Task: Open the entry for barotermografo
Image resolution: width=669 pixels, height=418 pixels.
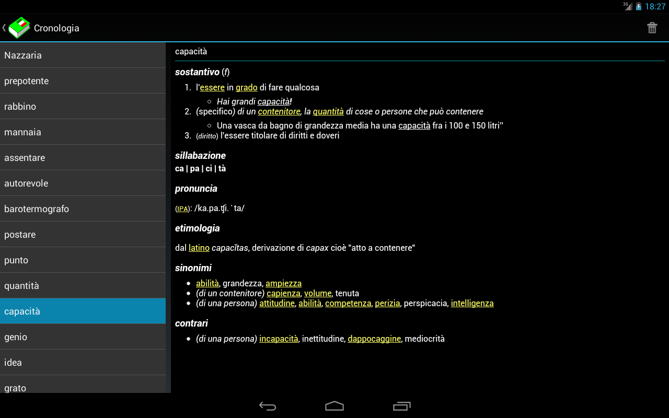Action: click(x=84, y=208)
